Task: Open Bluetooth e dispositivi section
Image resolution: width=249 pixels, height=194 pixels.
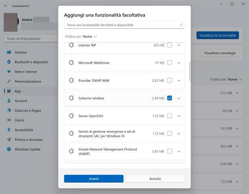Action: 31,62
